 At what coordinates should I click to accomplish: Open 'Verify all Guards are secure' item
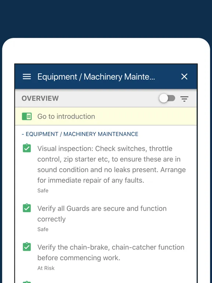click(x=102, y=214)
